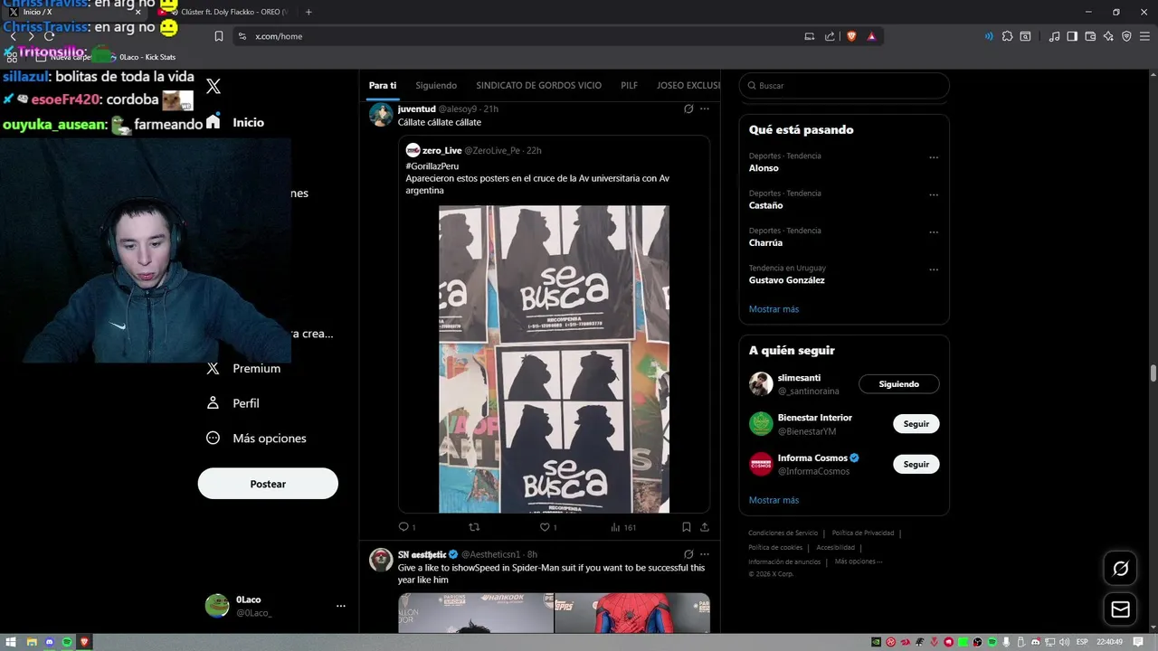Open Brave Wallet icon in toolbar
1158x651 pixels.
click(1090, 36)
